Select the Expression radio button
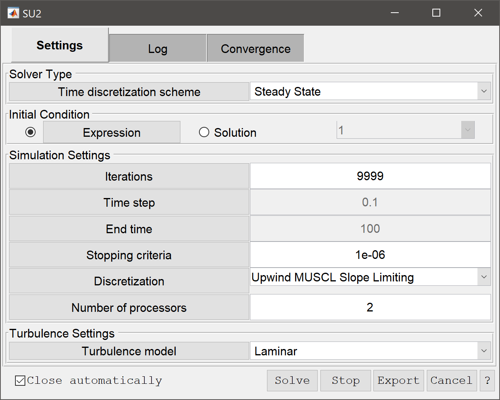This screenshot has height=400, width=500. coord(30,132)
